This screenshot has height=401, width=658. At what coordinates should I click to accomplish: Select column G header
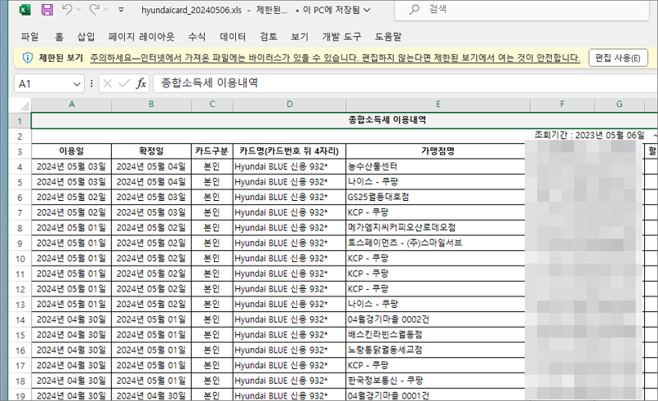coord(619,104)
